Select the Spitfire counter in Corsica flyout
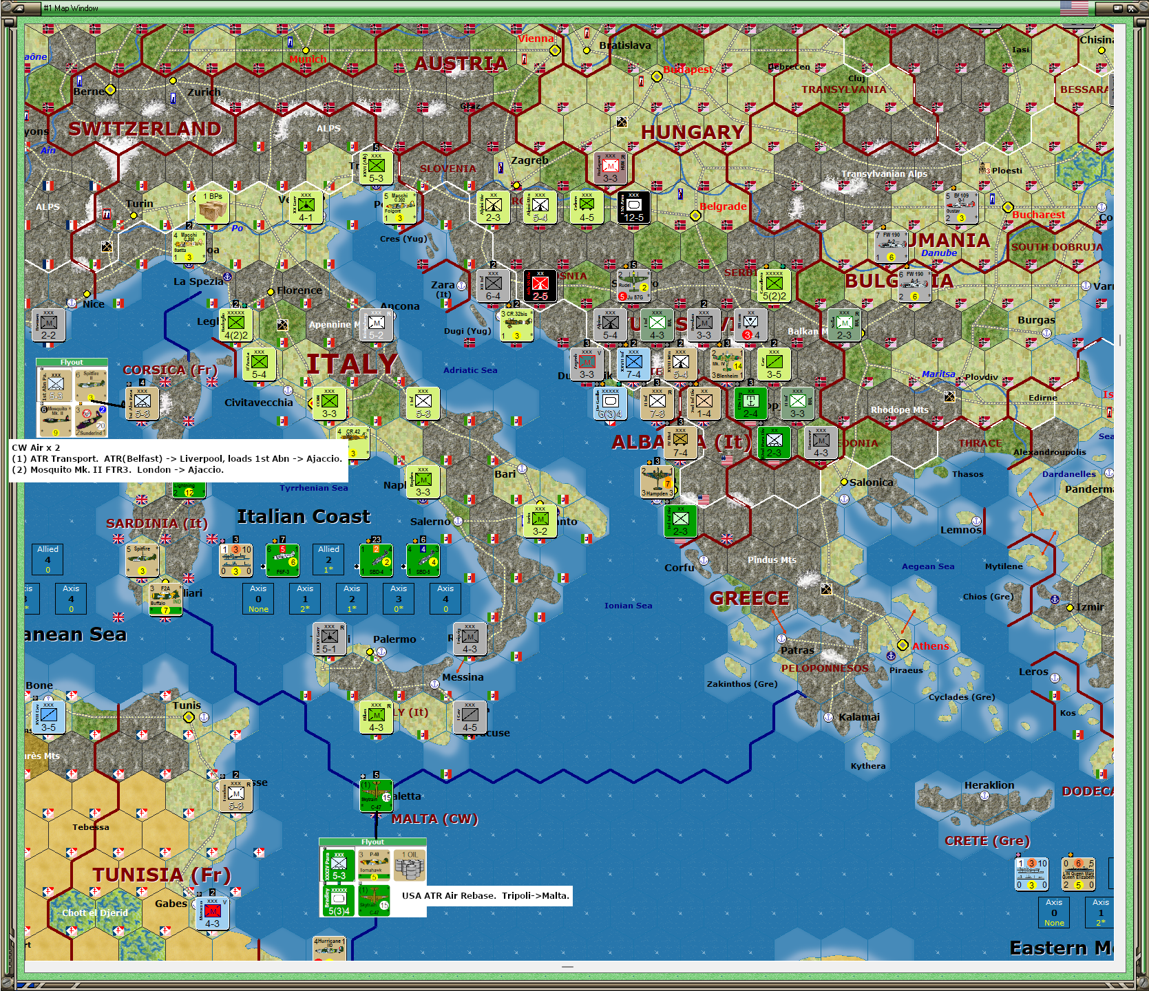Screen dimensions: 1149x991 pyautogui.click(x=91, y=385)
